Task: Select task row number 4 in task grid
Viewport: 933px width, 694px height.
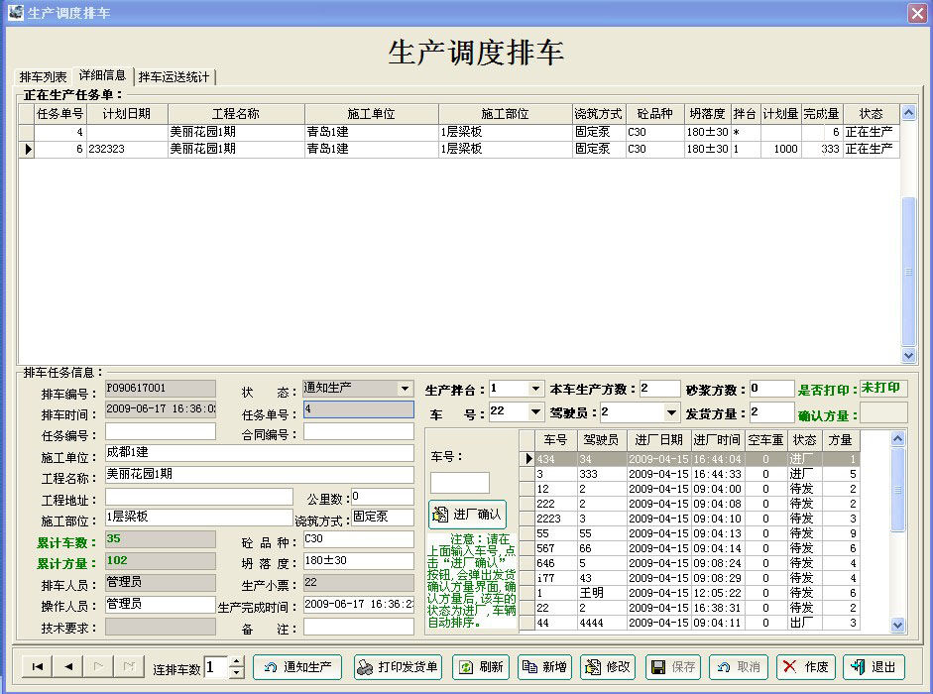Action: (459, 132)
